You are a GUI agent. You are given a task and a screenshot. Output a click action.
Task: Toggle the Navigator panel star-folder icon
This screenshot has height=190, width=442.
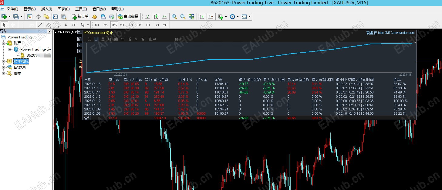(47, 17)
